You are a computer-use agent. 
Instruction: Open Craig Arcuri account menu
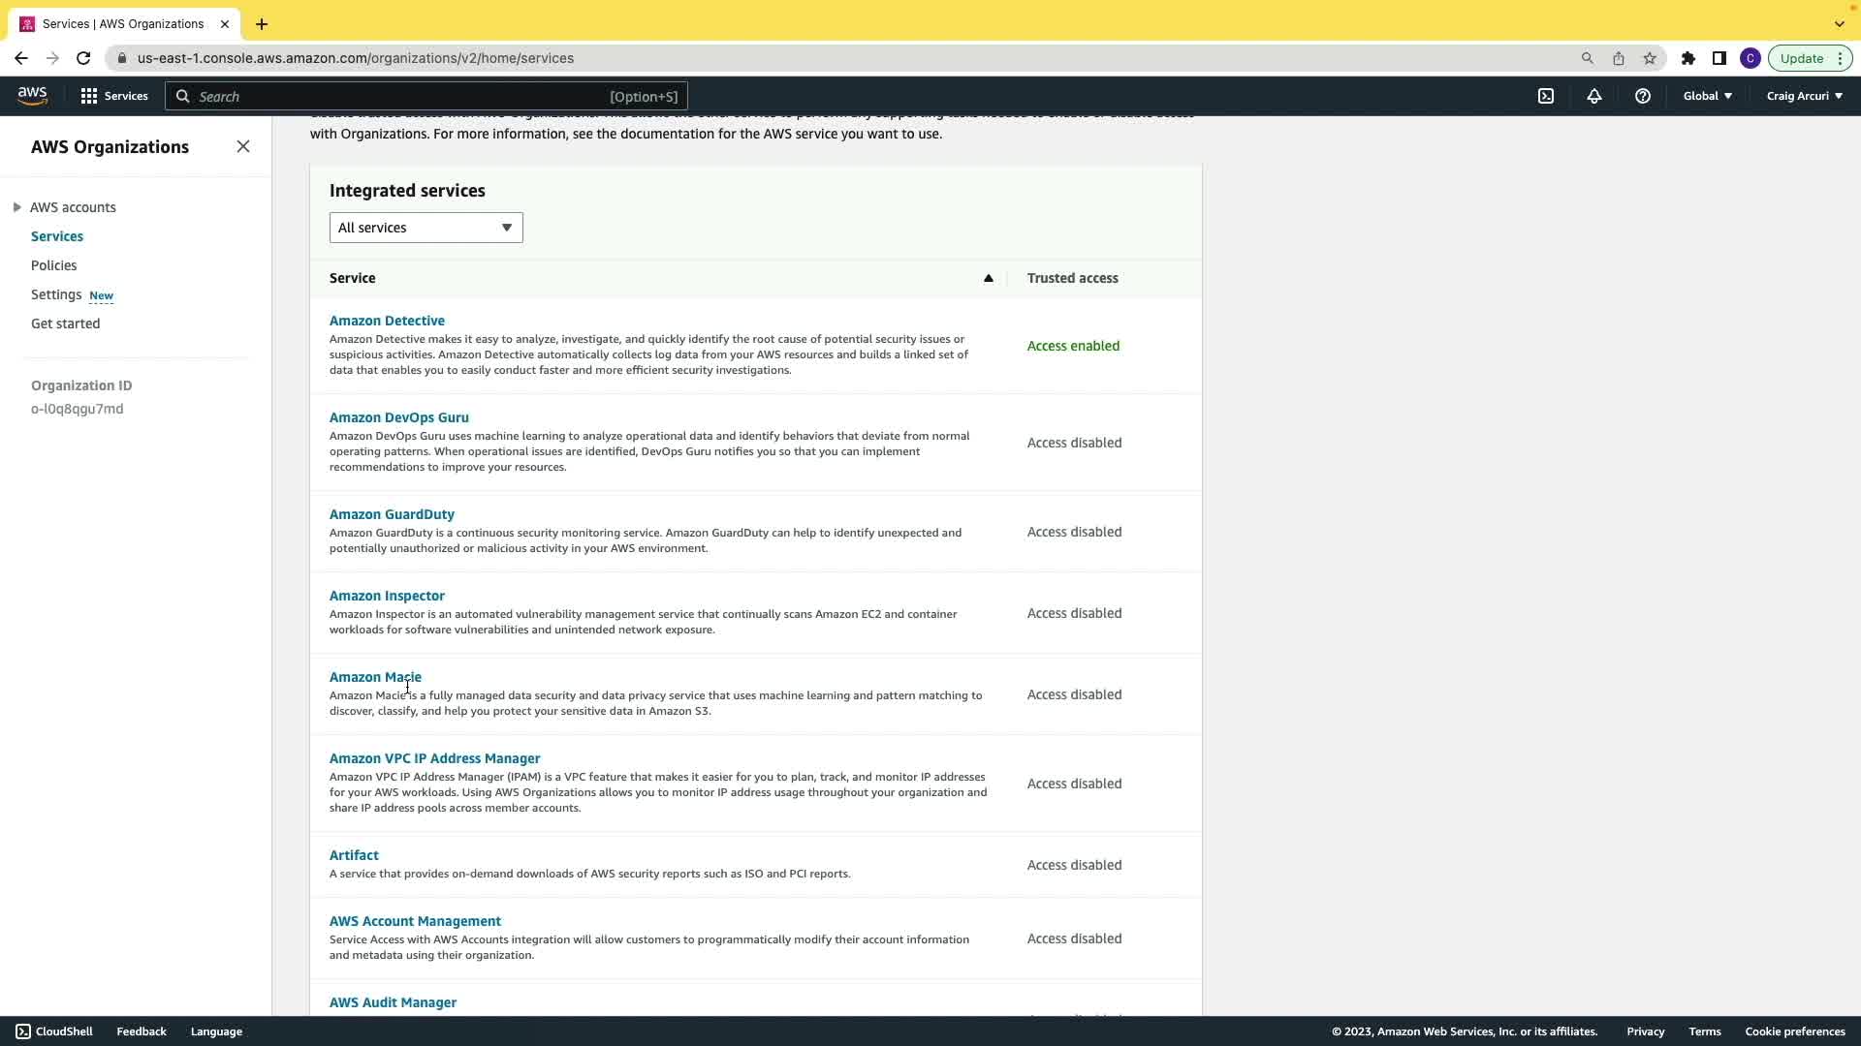click(1804, 96)
